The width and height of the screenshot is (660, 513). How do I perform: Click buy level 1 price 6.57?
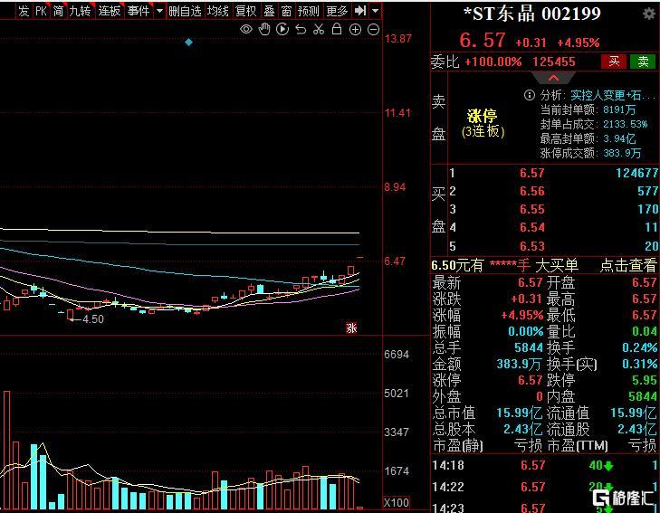(531, 173)
